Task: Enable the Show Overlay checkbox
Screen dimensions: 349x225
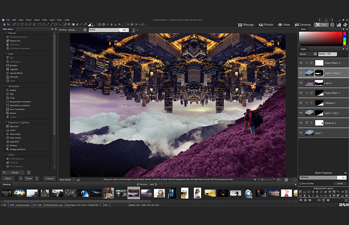Action: (x=300, y=184)
